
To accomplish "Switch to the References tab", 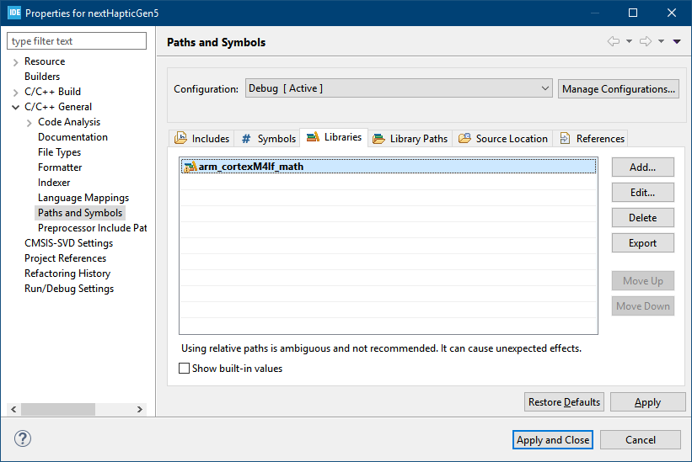I will tap(592, 139).
